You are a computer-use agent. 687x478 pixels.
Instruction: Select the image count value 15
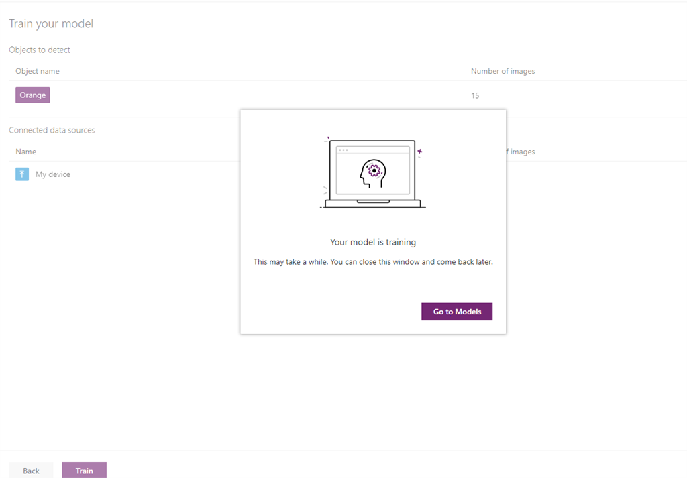point(475,95)
